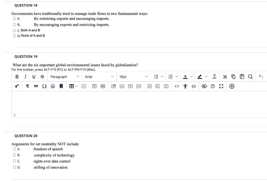Toggle italic formatting button
267x181 pixels.
(x=25, y=77)
